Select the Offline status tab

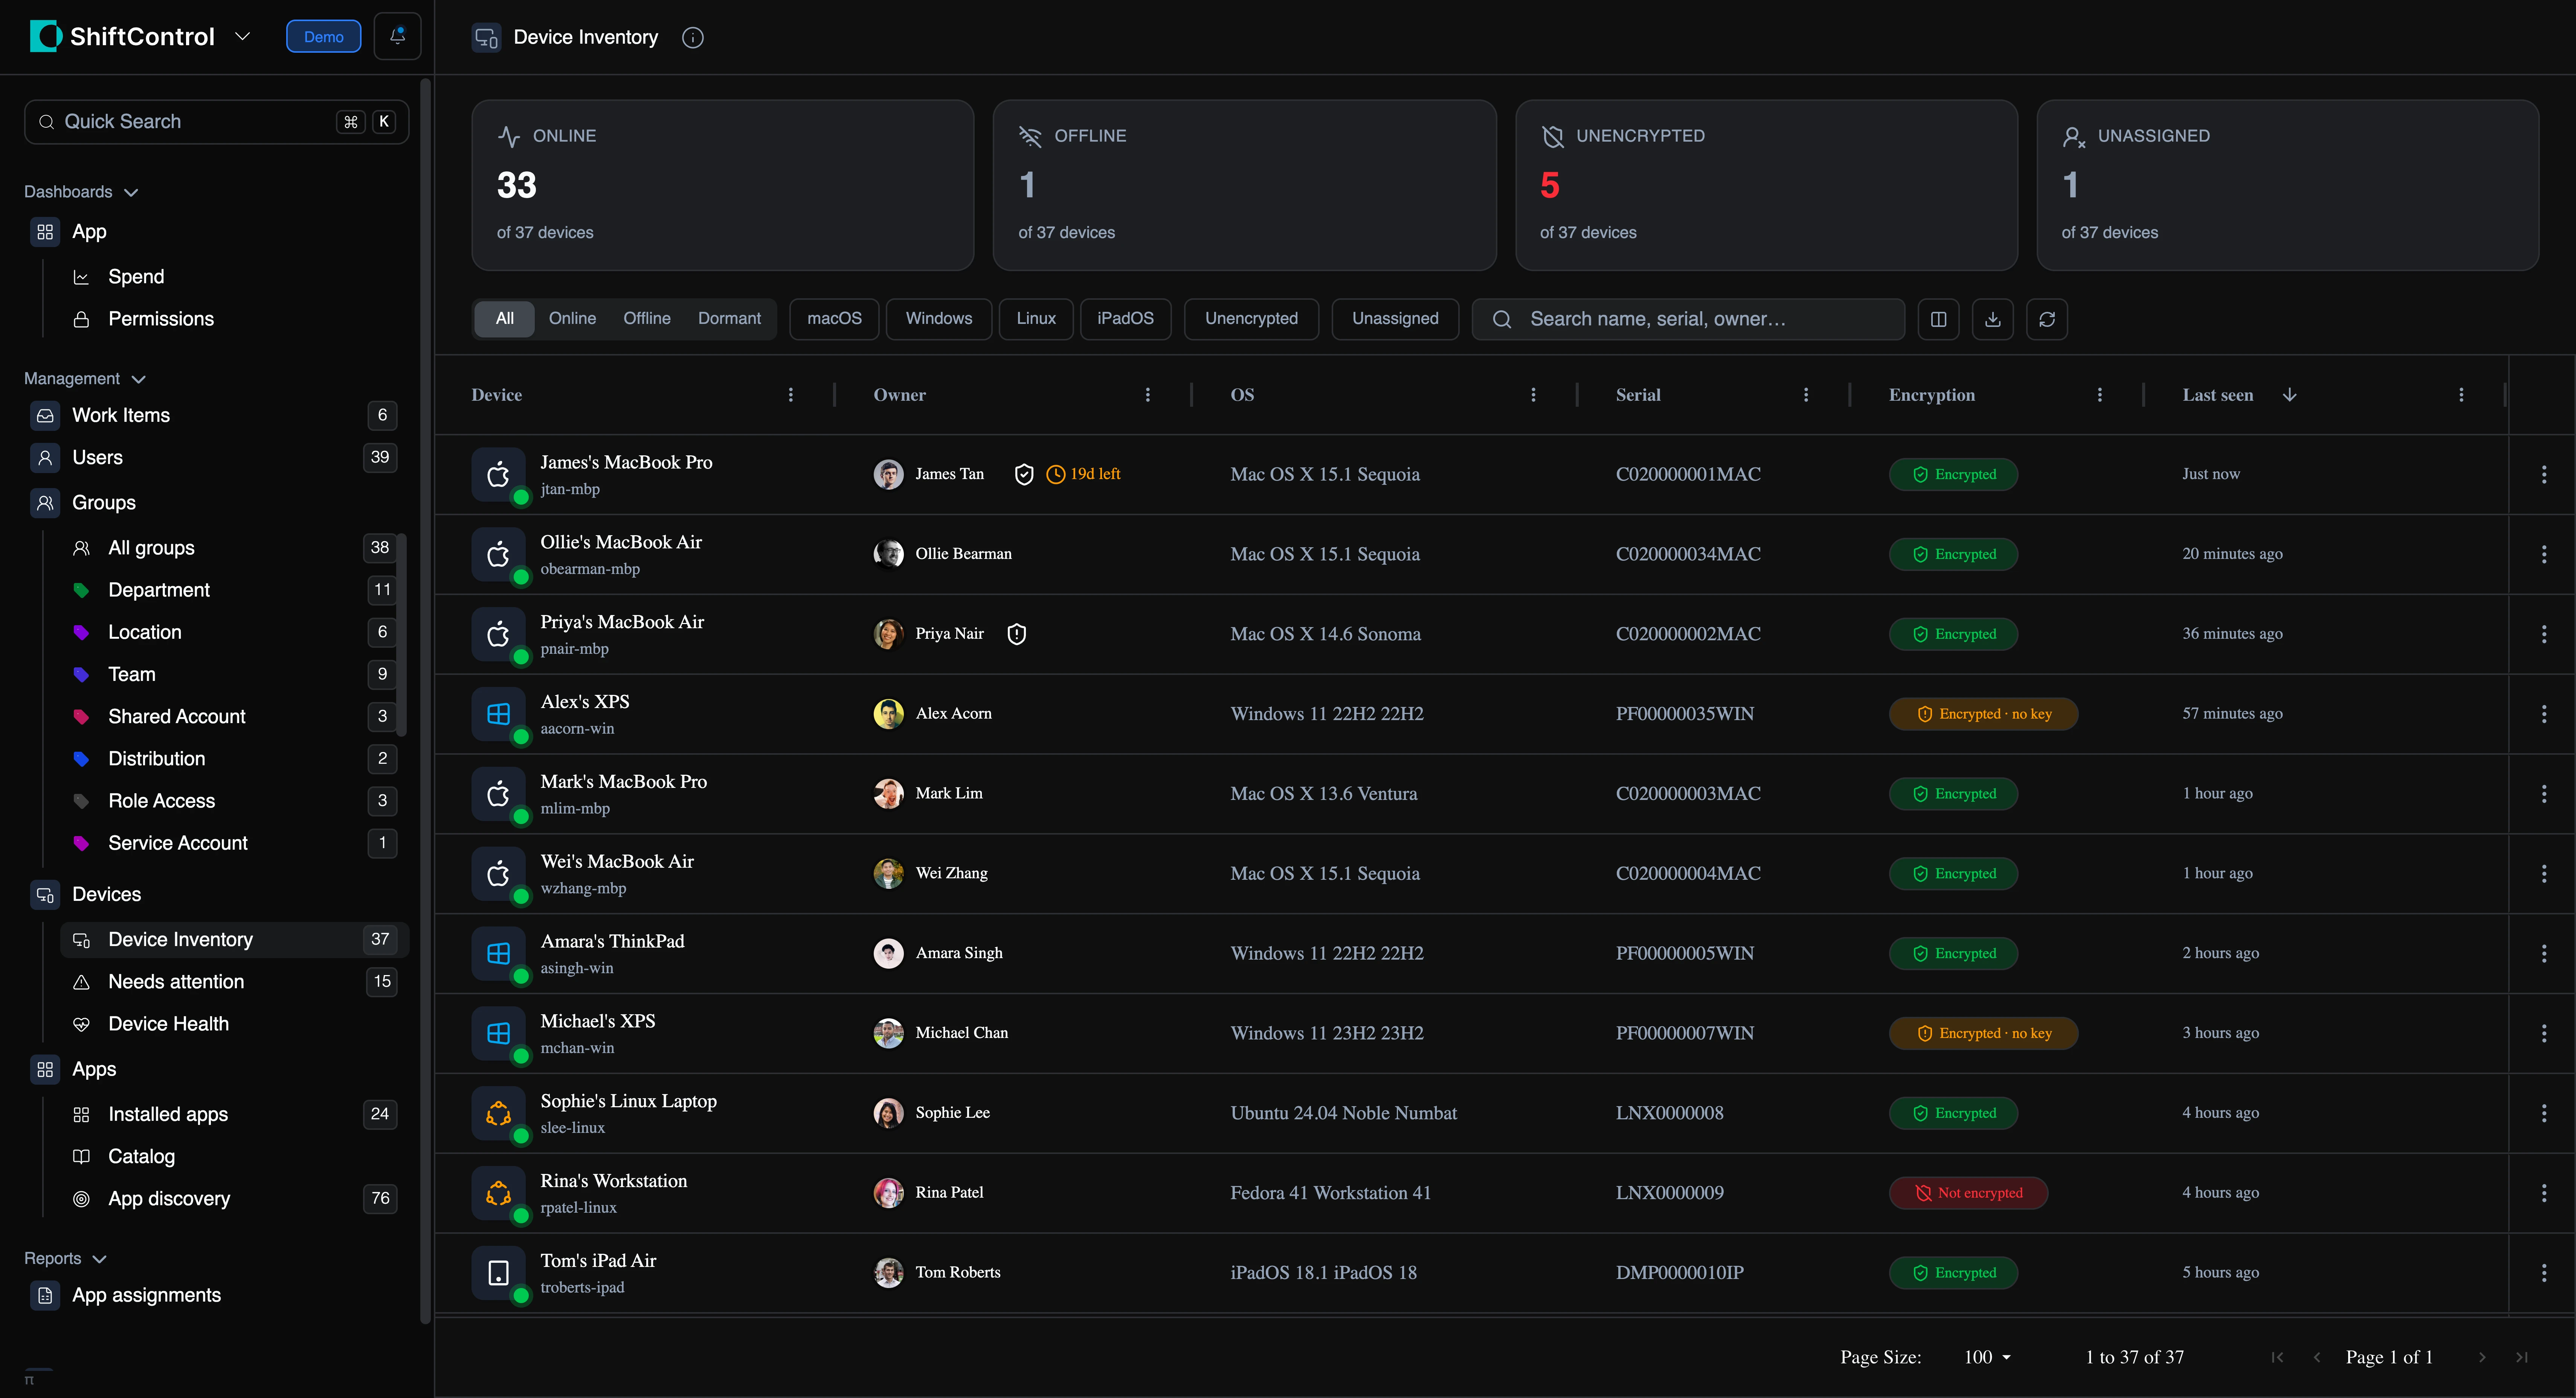tap(647, 319)
